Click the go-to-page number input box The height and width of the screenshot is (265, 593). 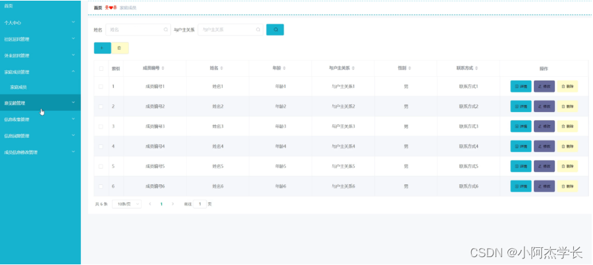[x=199, y=204]
